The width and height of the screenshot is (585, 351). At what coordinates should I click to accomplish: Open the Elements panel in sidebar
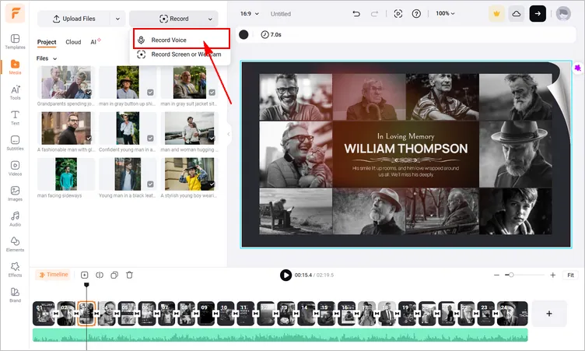15,244
